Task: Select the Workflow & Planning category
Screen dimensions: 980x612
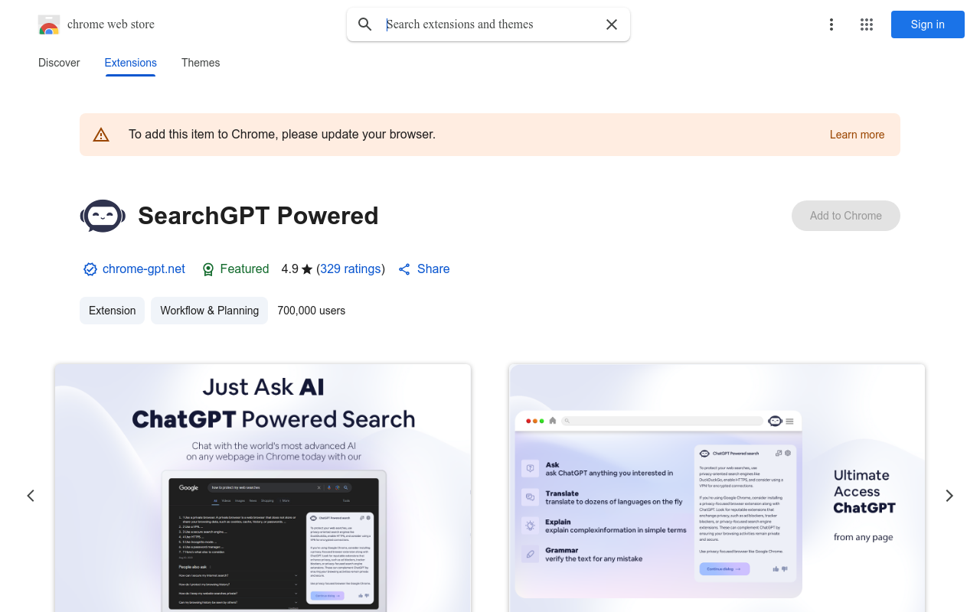Action: (209, 311)
